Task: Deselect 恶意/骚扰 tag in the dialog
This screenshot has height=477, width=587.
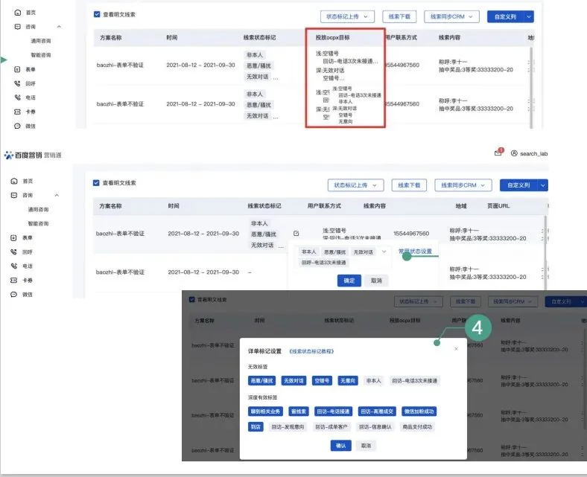Action: pos(261,381)
